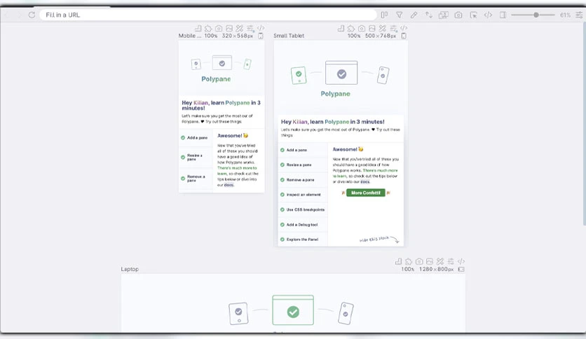This screenshot has height=339, width=586.
Task: Click ruler icon above Mobile pane
Action: pyautogui.click(x=198, y=28)
